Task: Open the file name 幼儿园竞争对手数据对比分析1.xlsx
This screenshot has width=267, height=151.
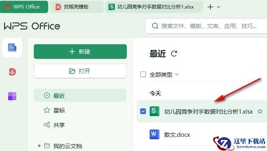Action: point(208,112)
